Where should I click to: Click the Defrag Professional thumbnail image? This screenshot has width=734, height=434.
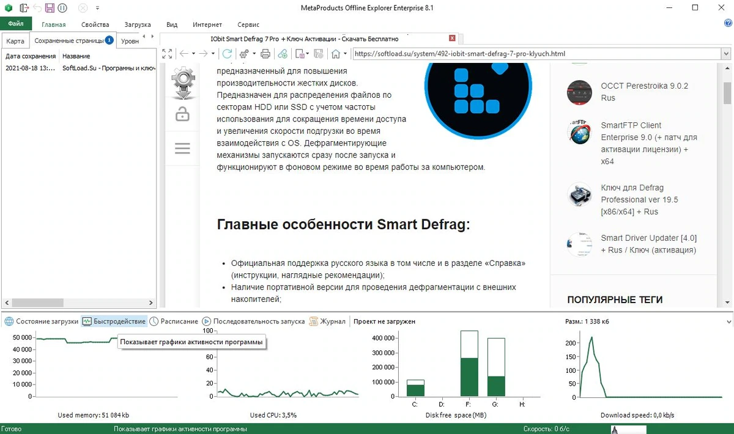click(579, 194)
